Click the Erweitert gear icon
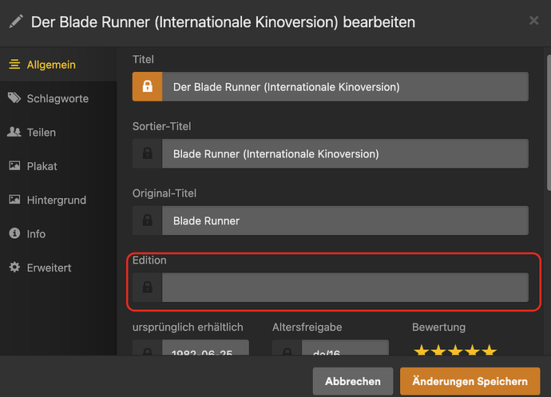551x397 pixels. coord(14,267)
